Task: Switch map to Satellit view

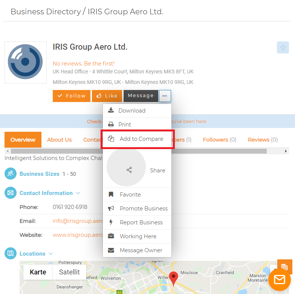Action: [69, 272]
